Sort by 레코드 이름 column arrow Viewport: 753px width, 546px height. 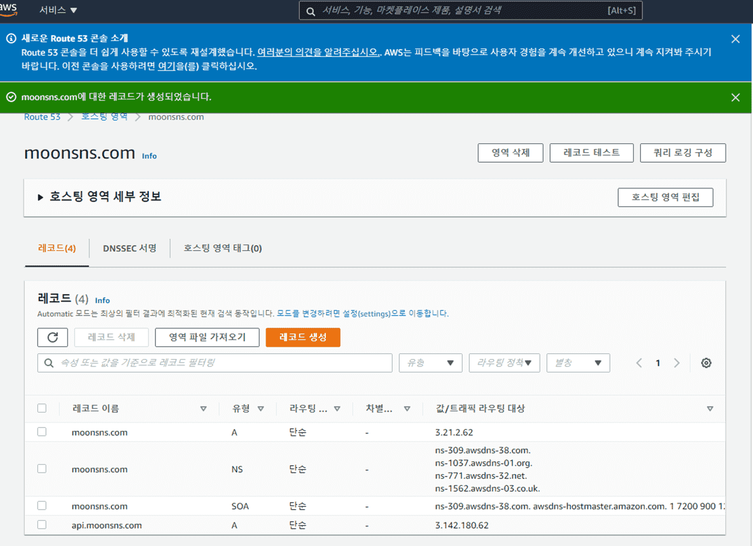click(203, 409)
